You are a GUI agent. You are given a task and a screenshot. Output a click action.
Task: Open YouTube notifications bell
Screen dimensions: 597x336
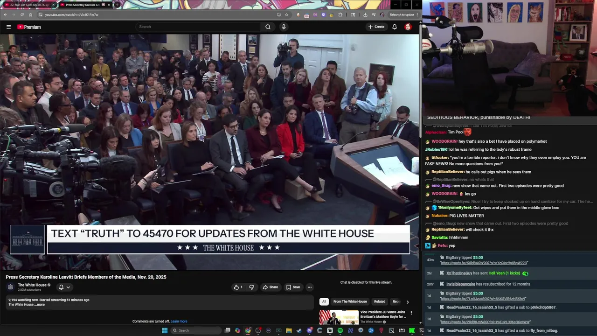pos(395,27)
